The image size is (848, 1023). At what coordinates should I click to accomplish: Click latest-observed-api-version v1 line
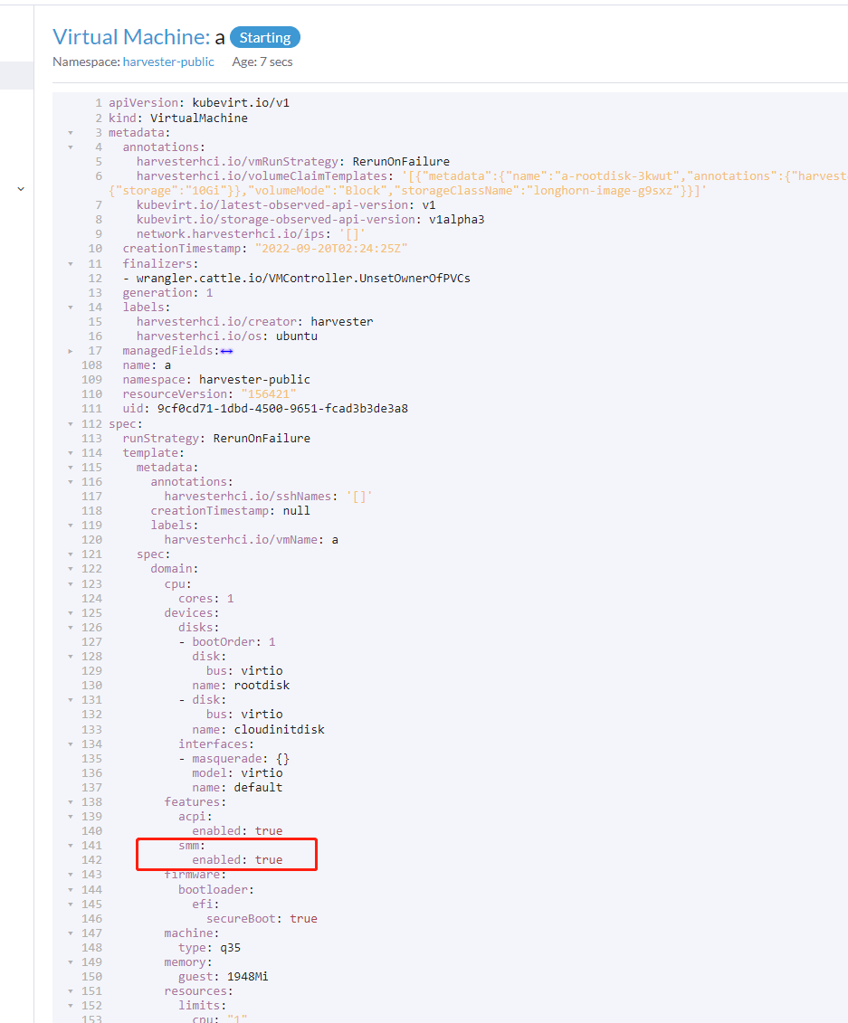(286, 204)
